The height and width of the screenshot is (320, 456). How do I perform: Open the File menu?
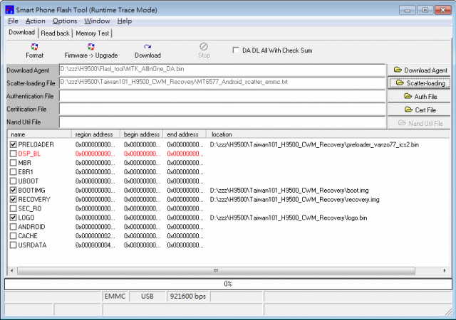point(13,21)
